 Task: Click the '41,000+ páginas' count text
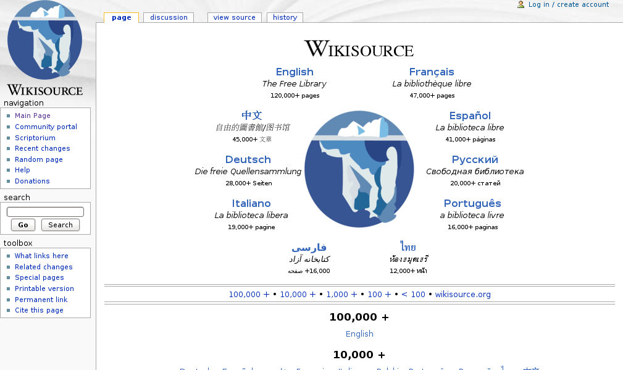[470, 140]
